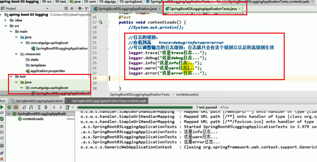317x162 pixels.
Task: Close the Run tab with red X
Action: tap(2, 159)
